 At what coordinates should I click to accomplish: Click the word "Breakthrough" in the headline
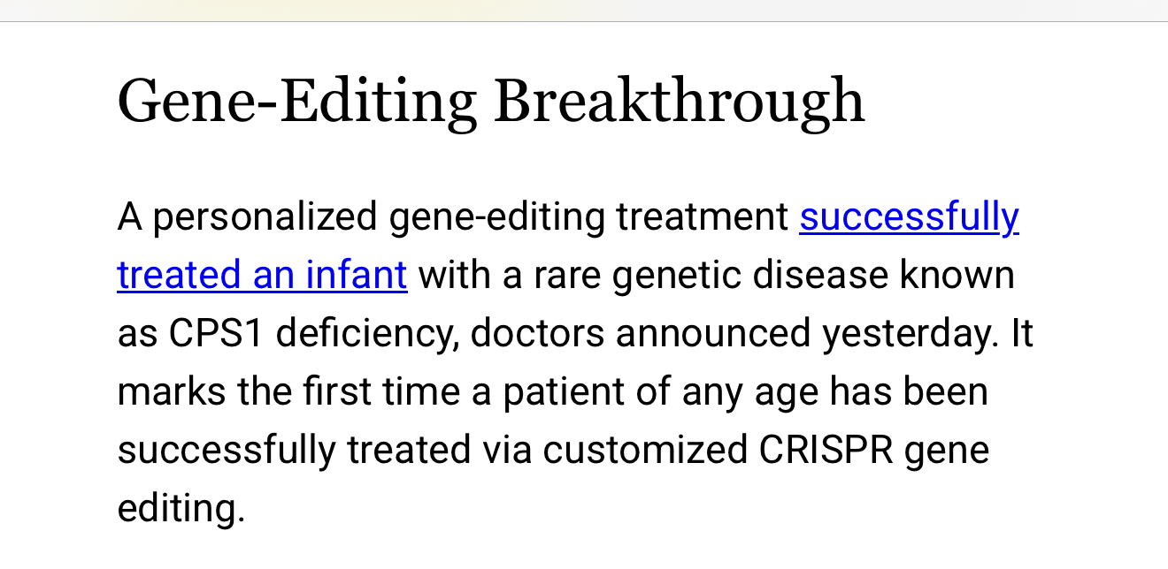[679, 101]
